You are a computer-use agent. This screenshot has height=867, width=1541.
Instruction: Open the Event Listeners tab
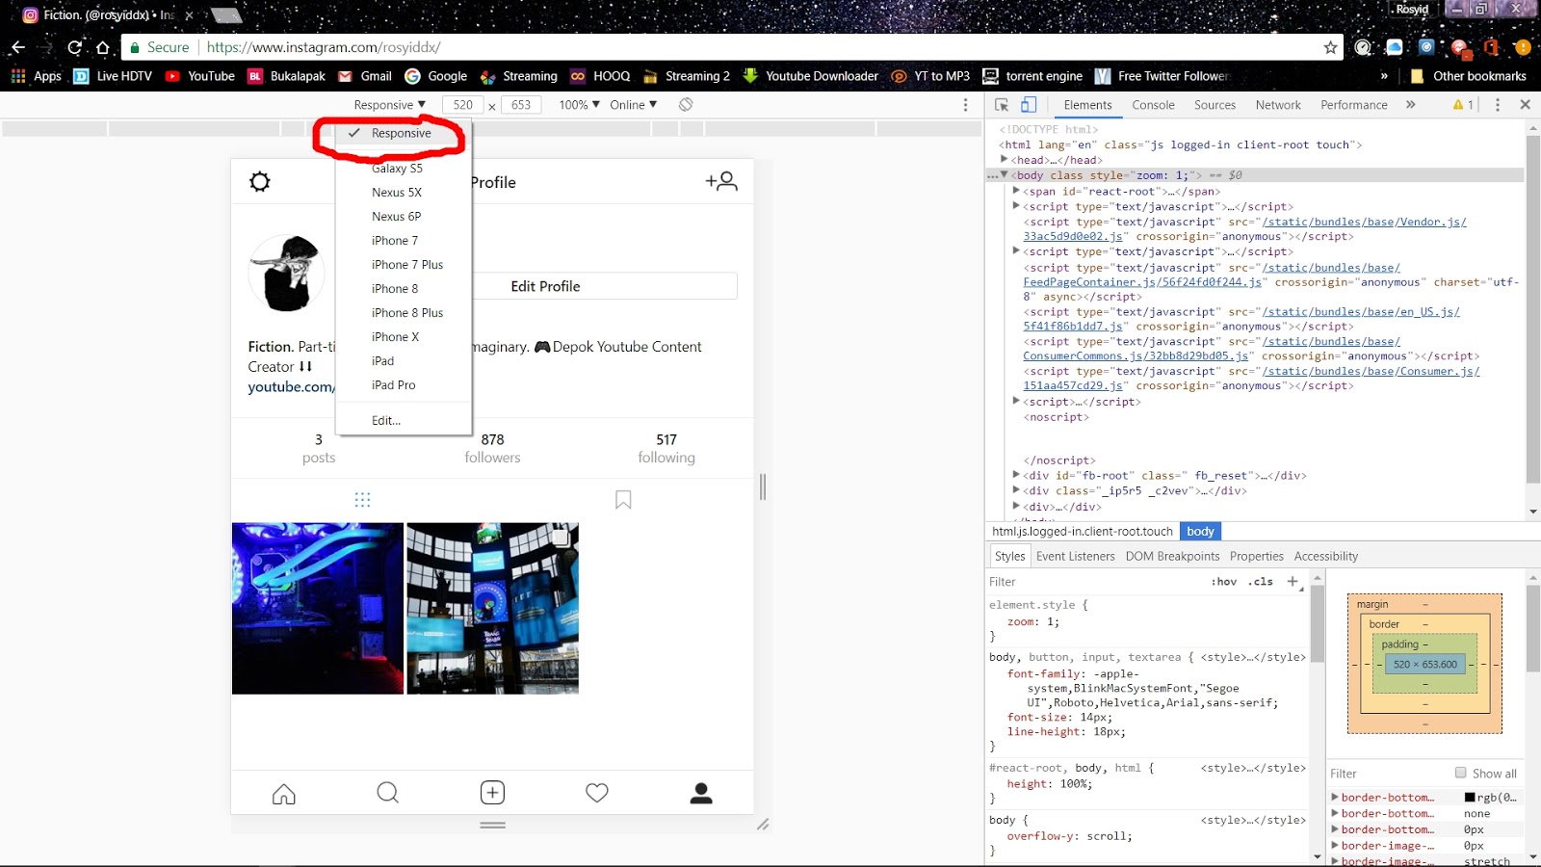coord(1075,556)
